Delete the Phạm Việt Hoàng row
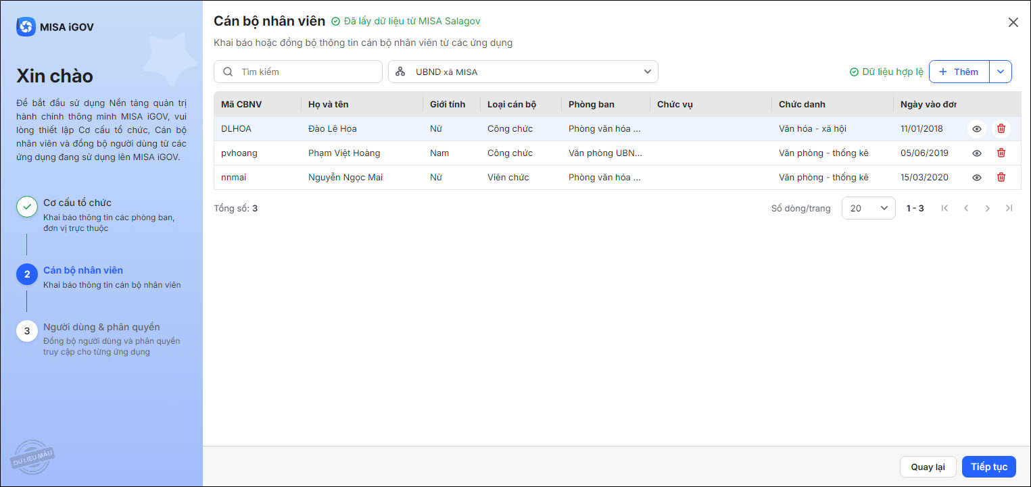This screenshot has width=1031, height=487. click(1001, 153)
